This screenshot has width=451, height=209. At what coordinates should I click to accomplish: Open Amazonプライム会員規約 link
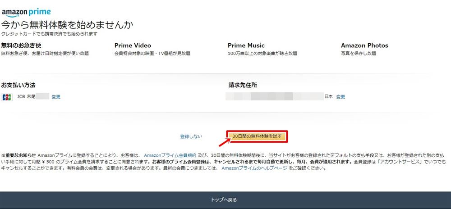pyautogui.click(x=170, y=155)
